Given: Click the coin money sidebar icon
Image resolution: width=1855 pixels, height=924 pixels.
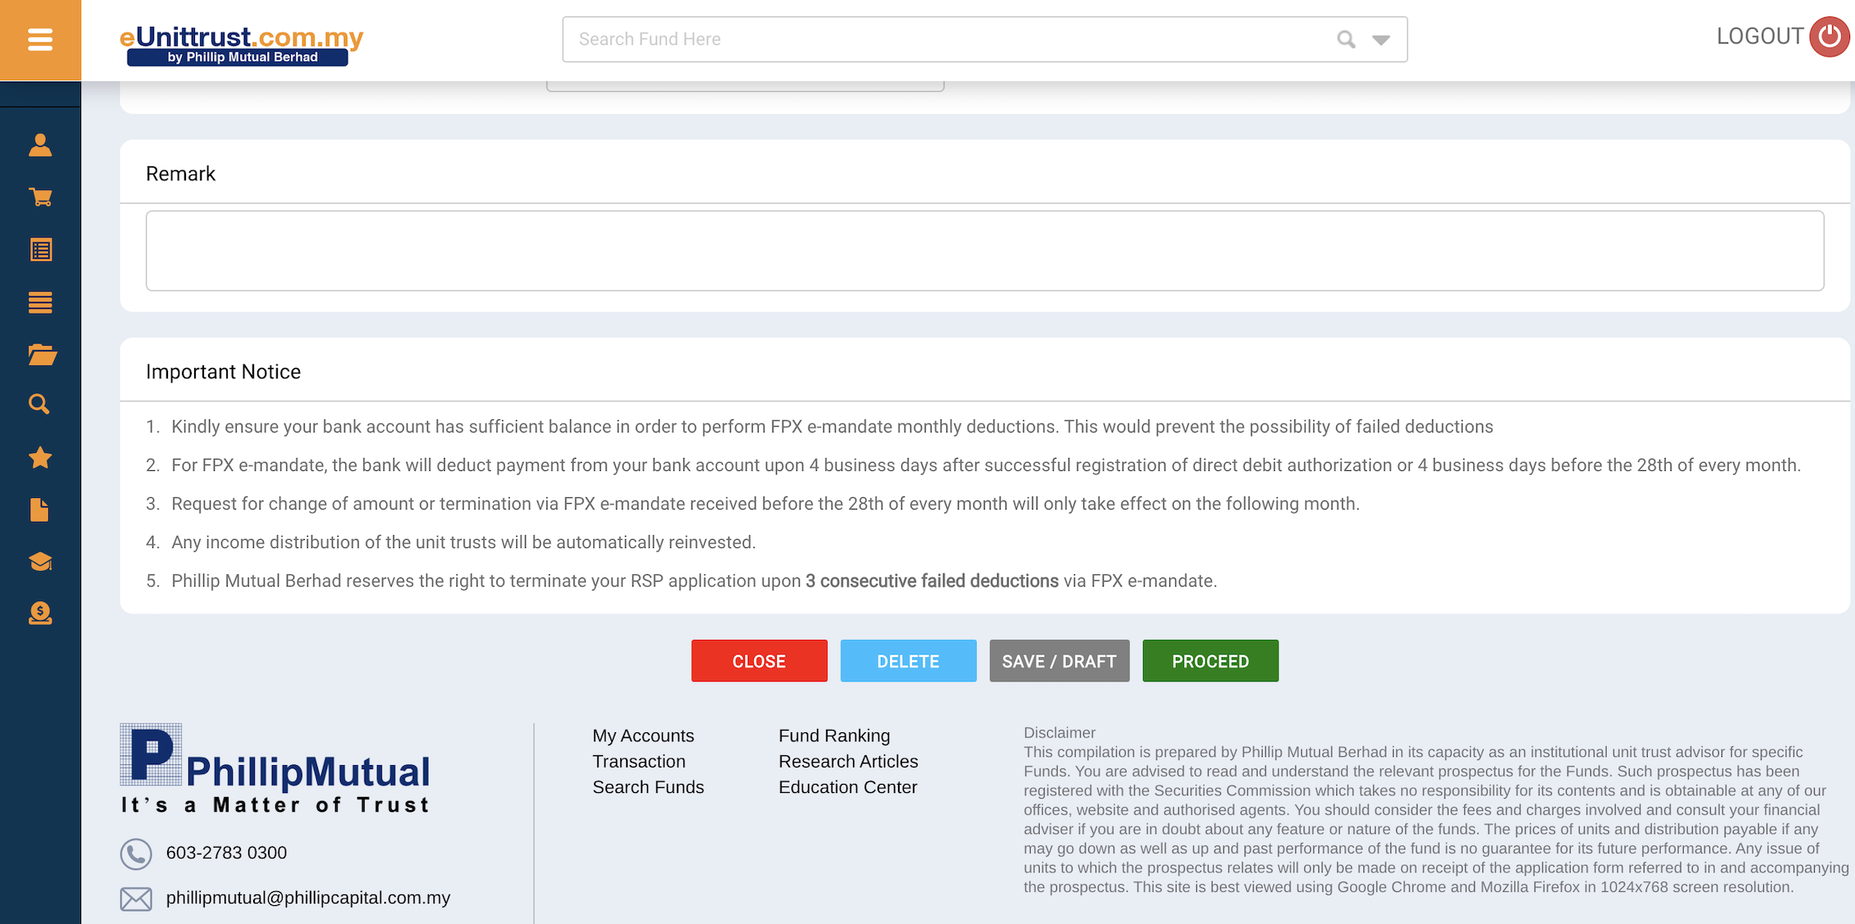Looking at the screenshot, I should click(40, 614).
